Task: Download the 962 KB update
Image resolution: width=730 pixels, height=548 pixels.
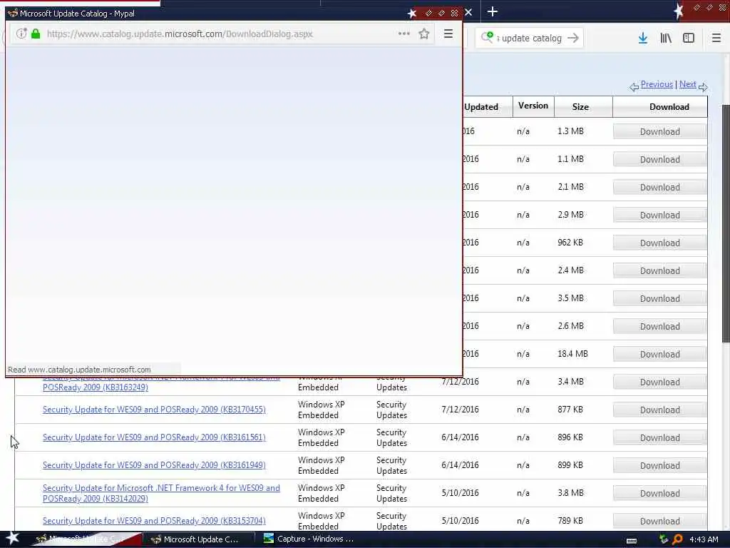Action: (x=659, y=243)
